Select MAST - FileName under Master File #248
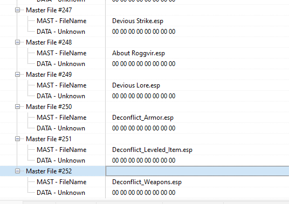Viewport: 289px width, 204px height. click(61, 53)
